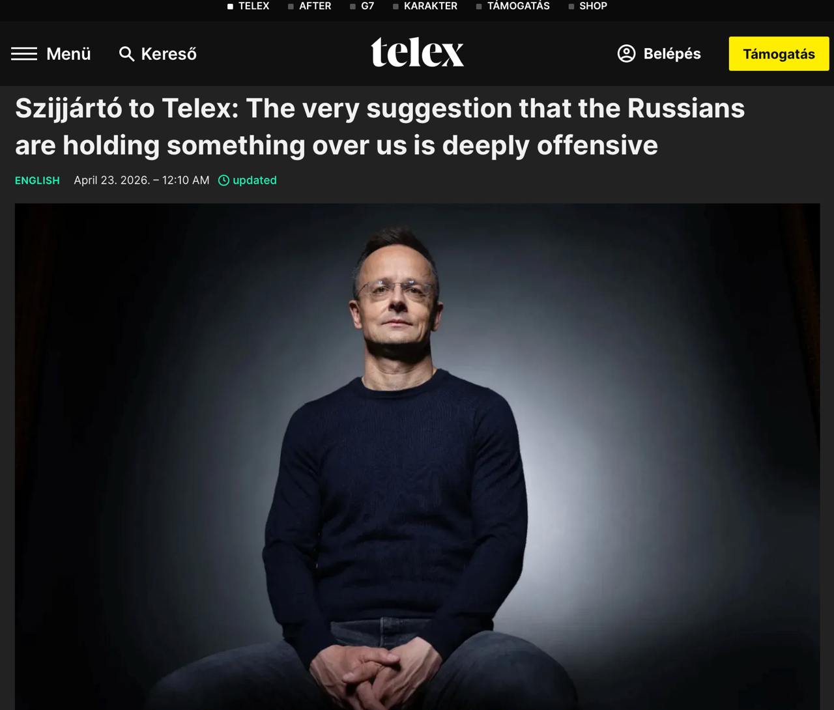Click the square bullet before SHOP
834x710 pixels.
point(571,7)
